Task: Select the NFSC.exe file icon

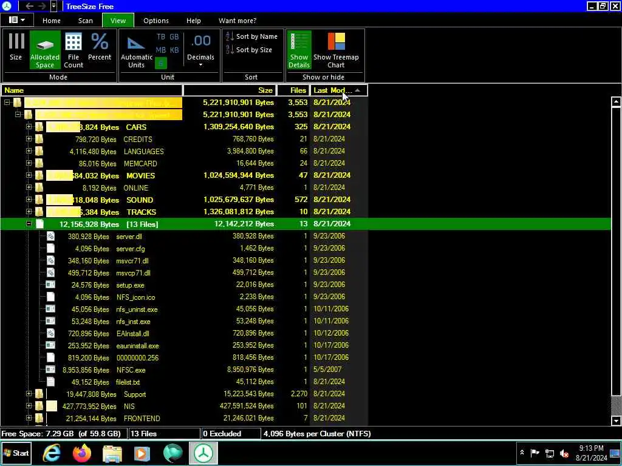Action: point(50,370)
